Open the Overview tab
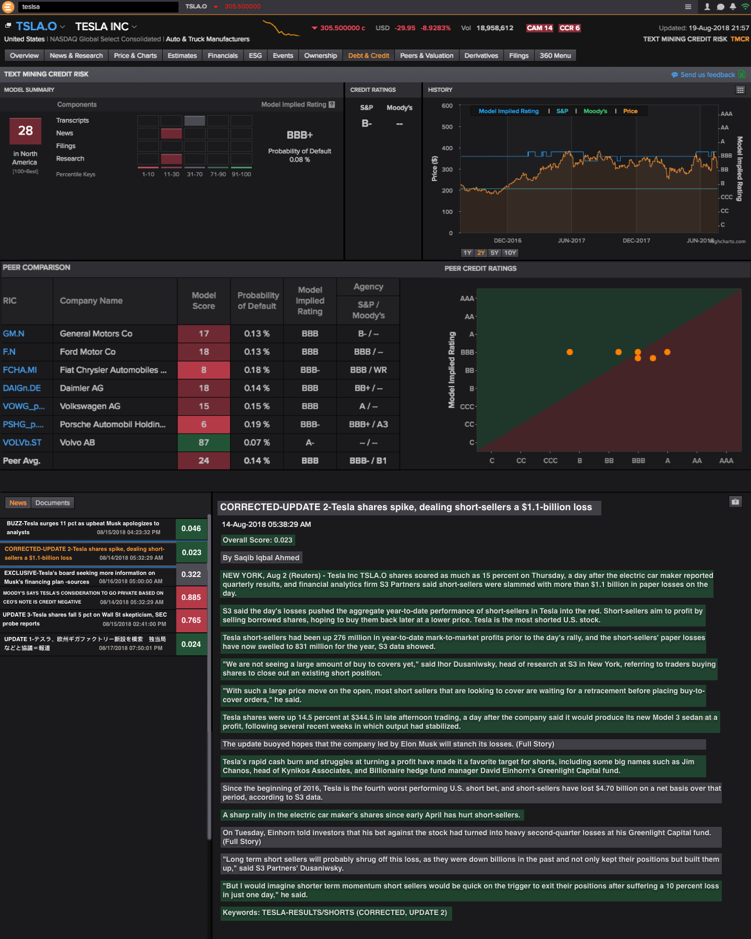Screen dimensions: 751x939 [x=24, y=56]
